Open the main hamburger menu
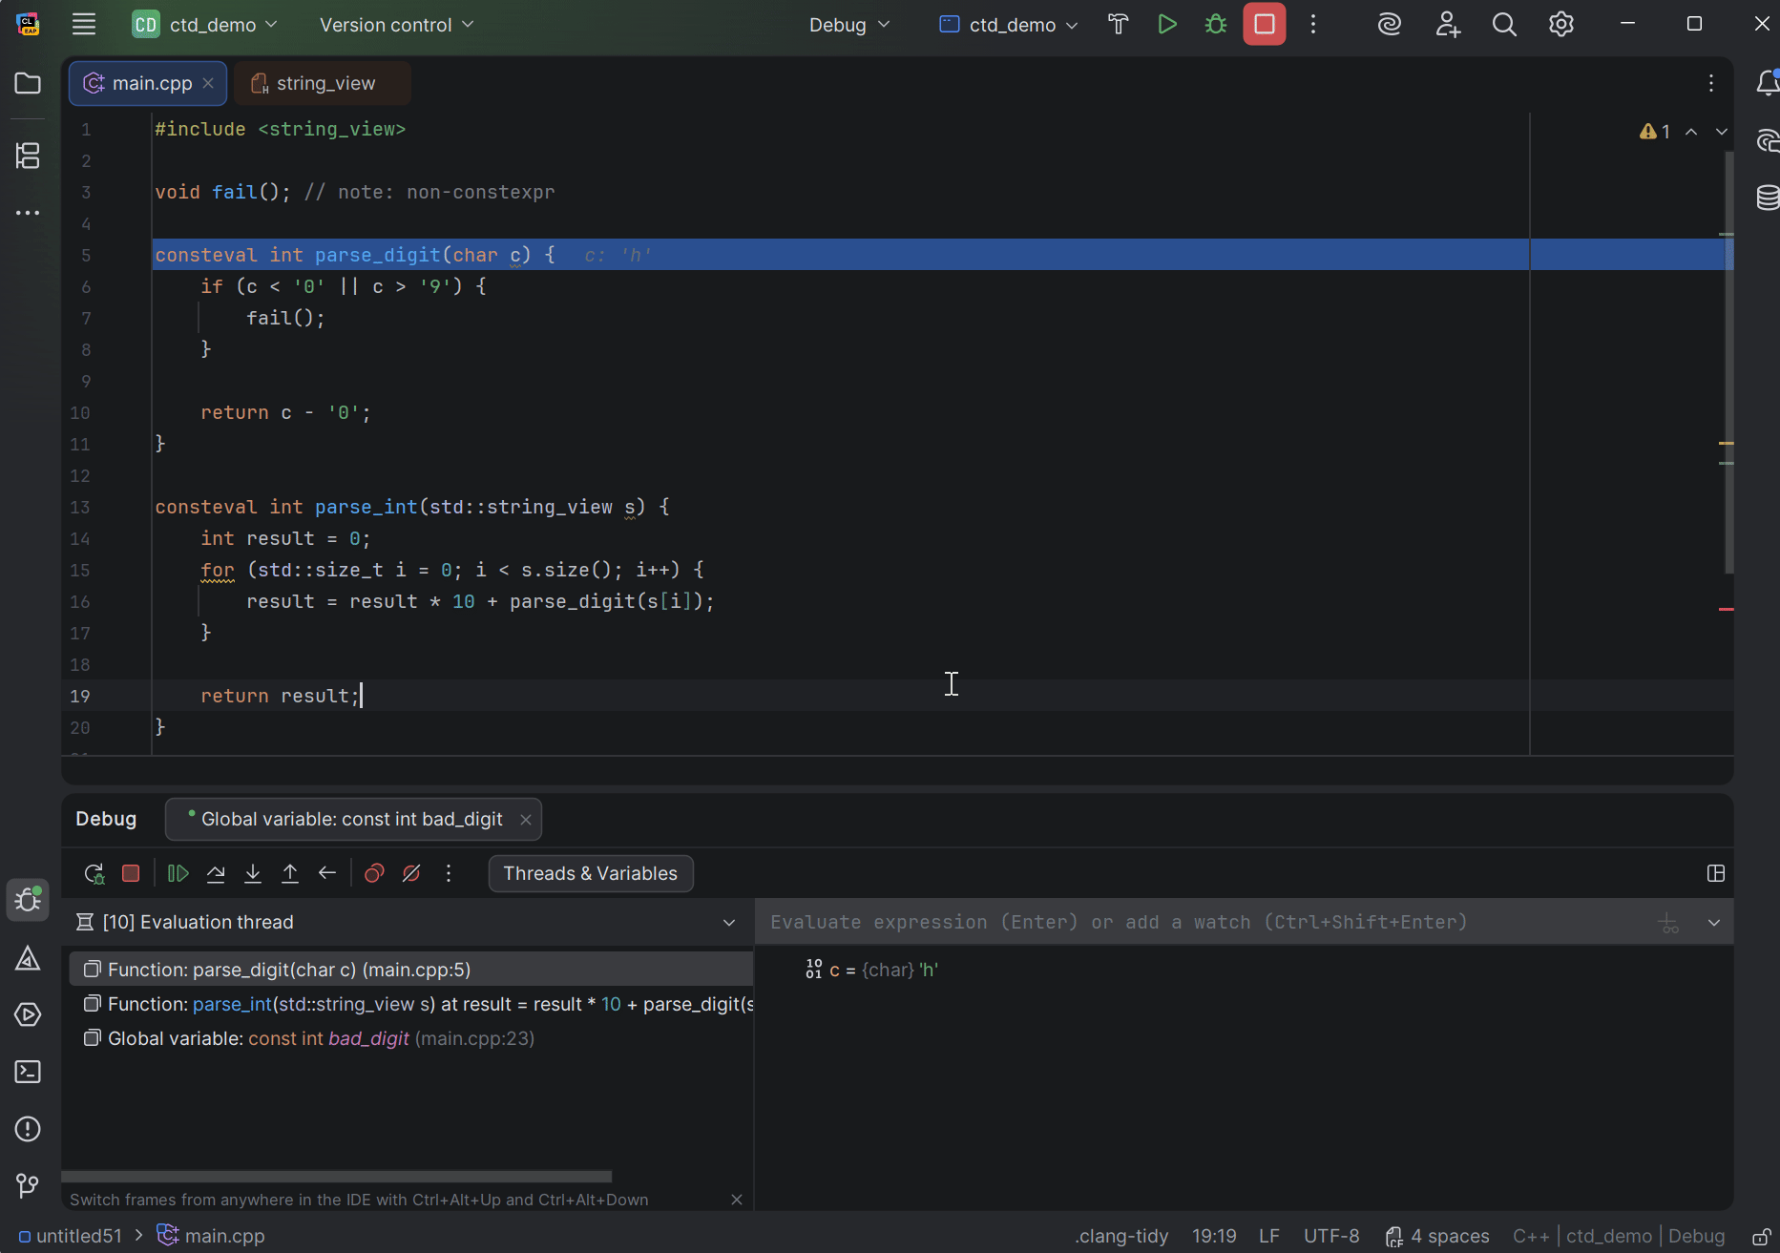Screen dimensions: 1780x1253 pos(83,24)
